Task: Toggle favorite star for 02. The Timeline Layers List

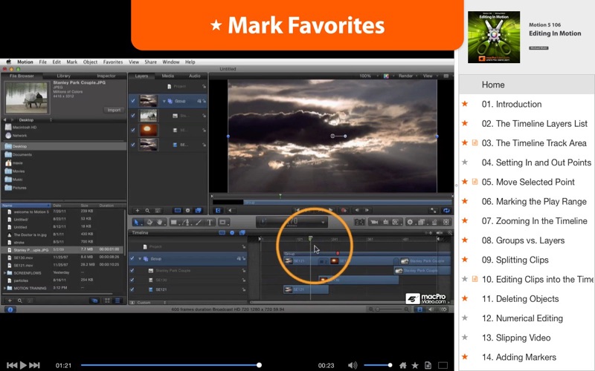Action: [x=464, y=123]
